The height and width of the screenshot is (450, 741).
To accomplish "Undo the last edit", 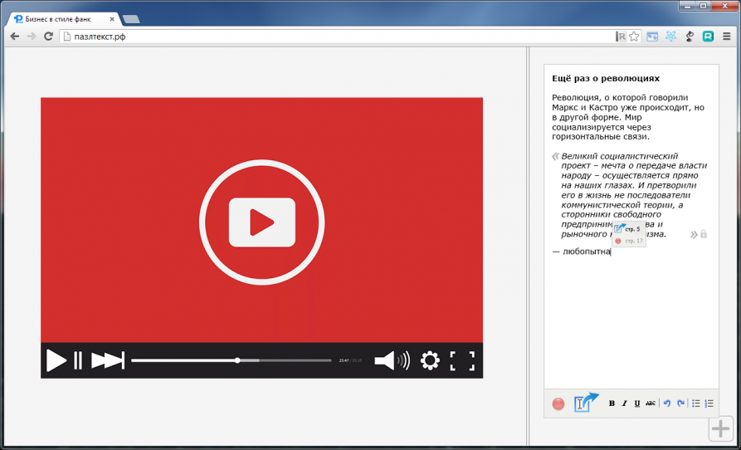I will (667, 404).
